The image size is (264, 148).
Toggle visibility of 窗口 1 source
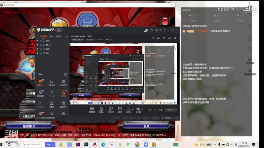pyautogui.click(x=37, y=53)
